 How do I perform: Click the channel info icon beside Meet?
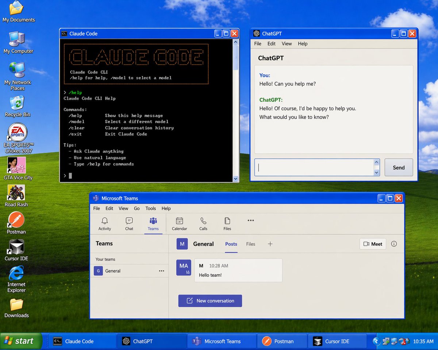click(394, 244)
